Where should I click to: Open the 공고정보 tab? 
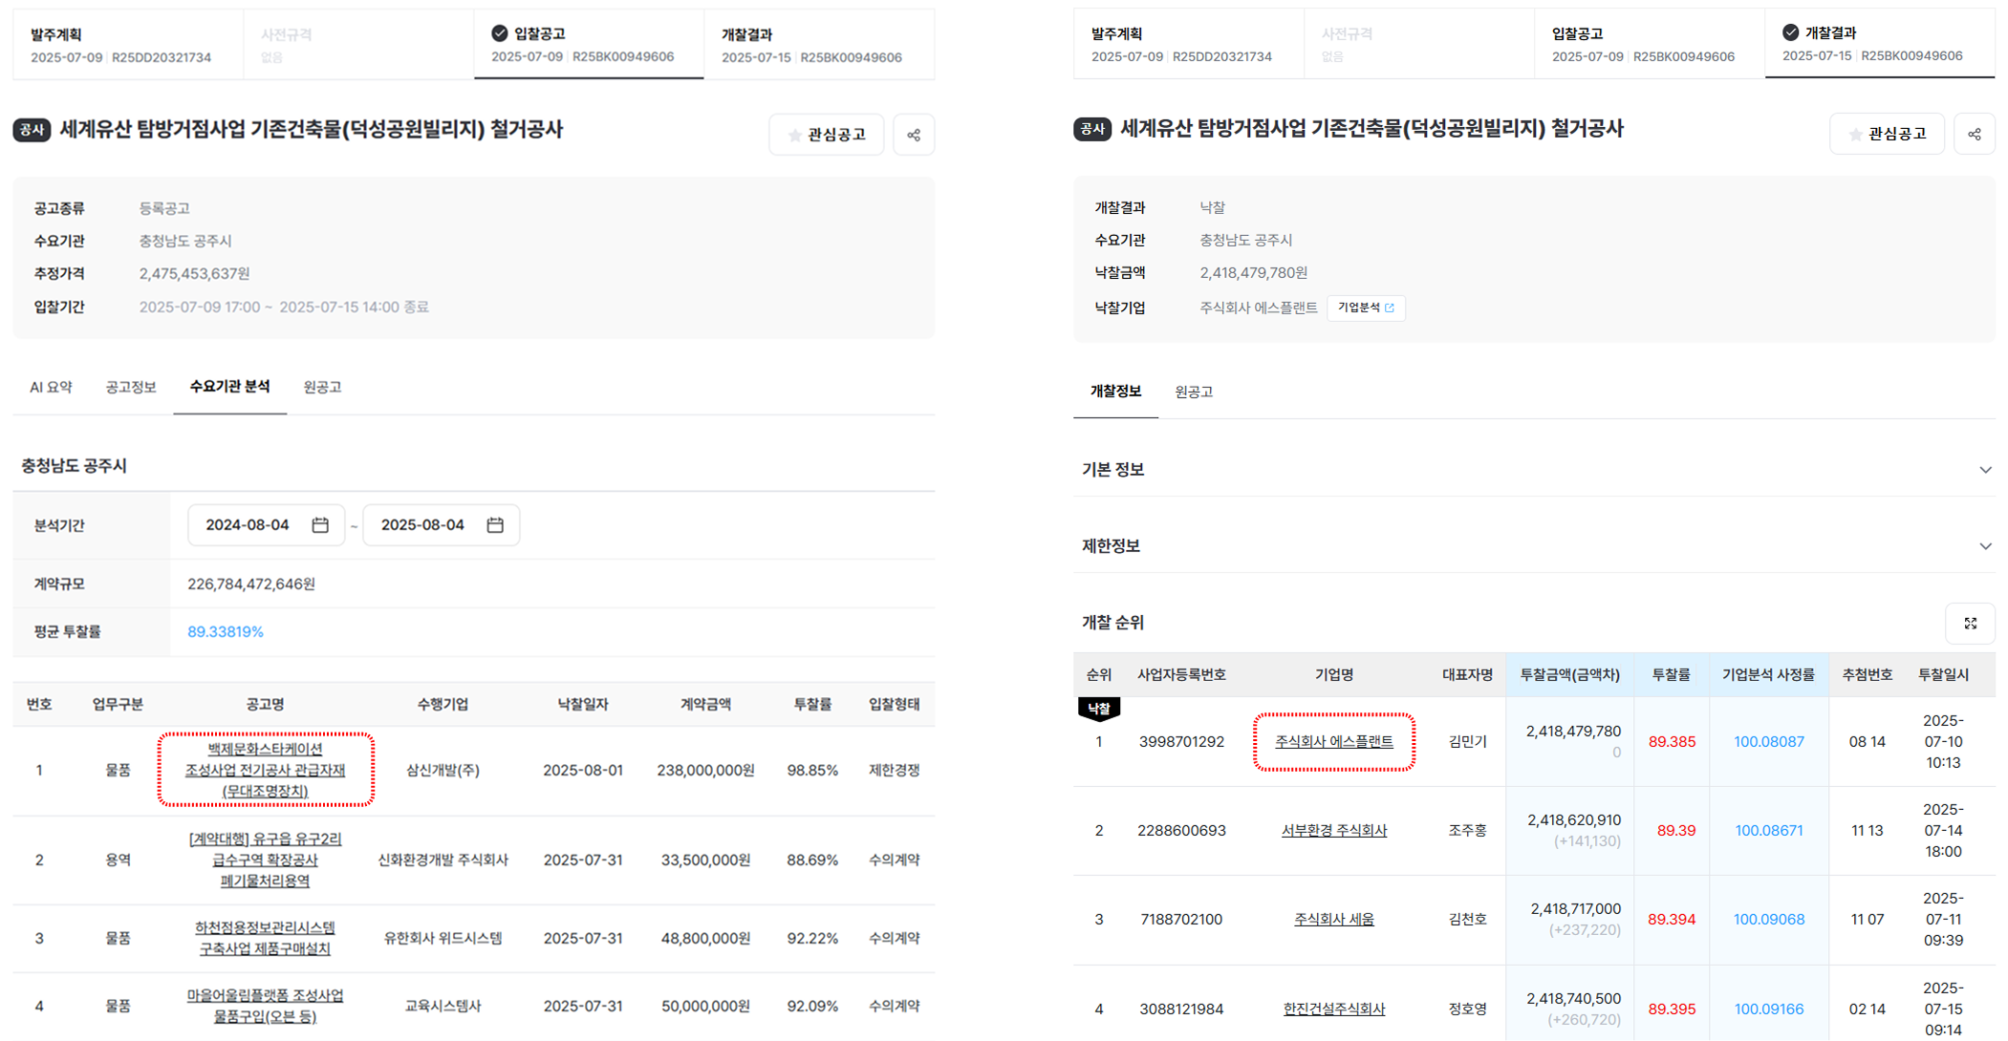(x=131, y=387)
